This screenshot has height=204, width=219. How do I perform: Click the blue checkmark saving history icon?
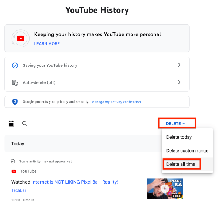pos(15,65)
